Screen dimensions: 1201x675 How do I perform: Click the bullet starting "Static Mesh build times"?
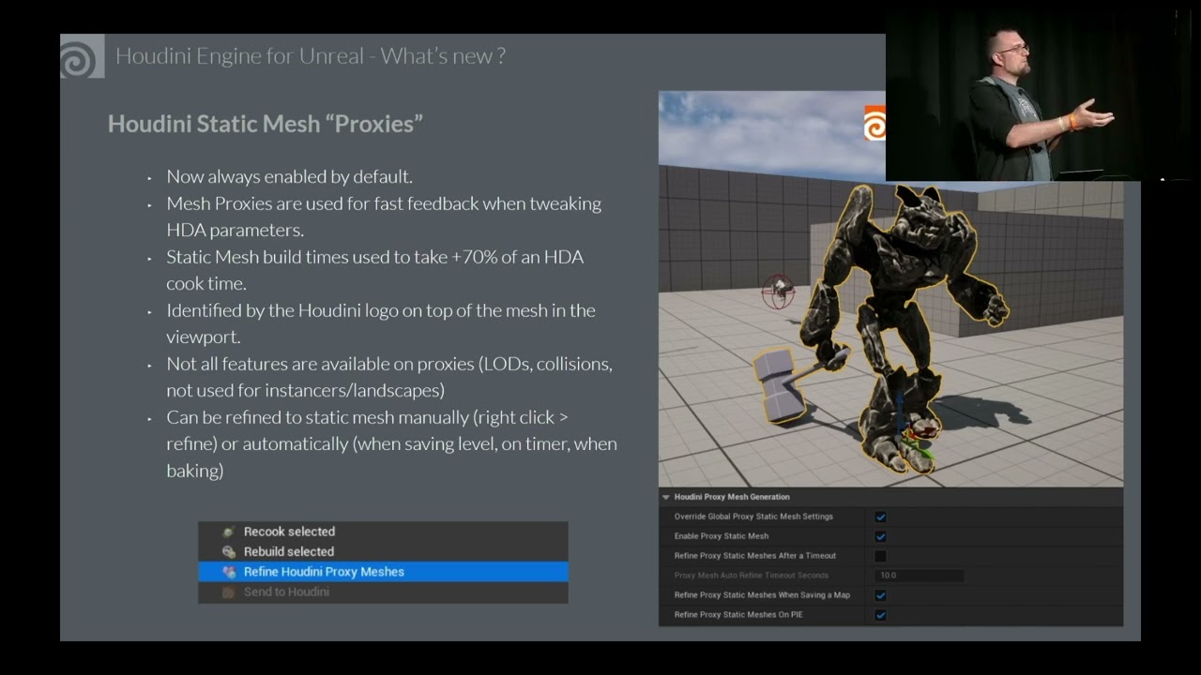(375, 270)
